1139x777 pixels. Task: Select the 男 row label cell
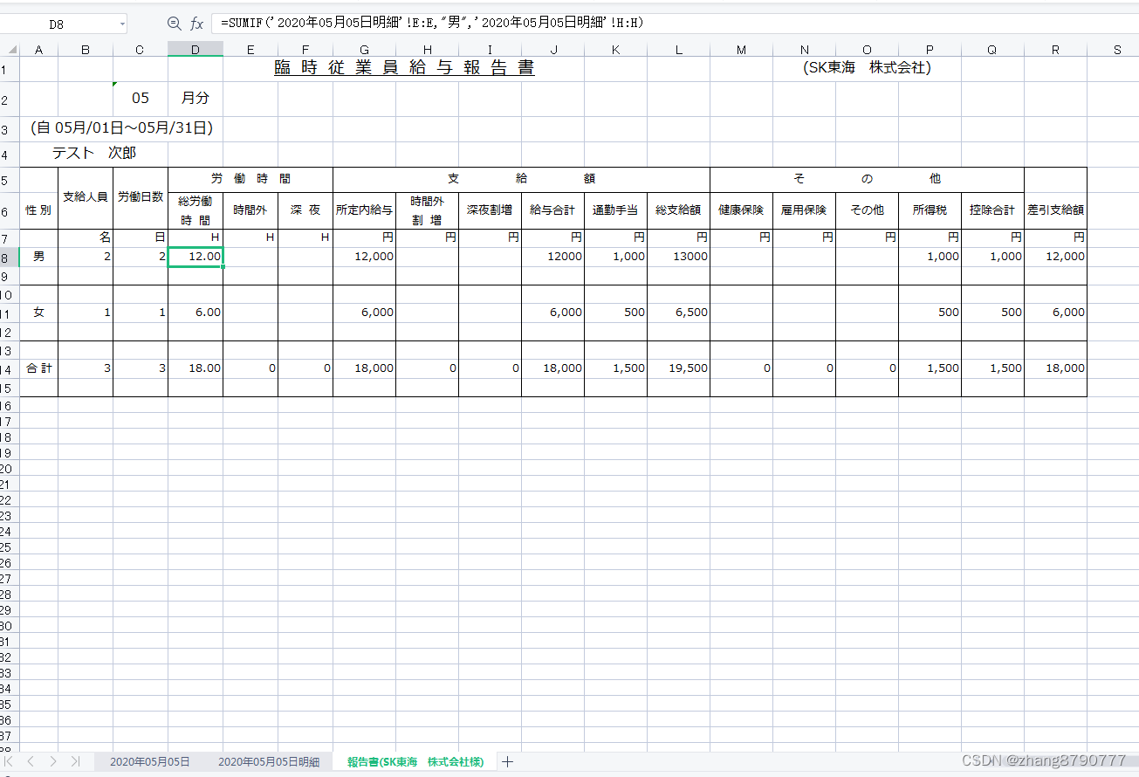point(38,257)
